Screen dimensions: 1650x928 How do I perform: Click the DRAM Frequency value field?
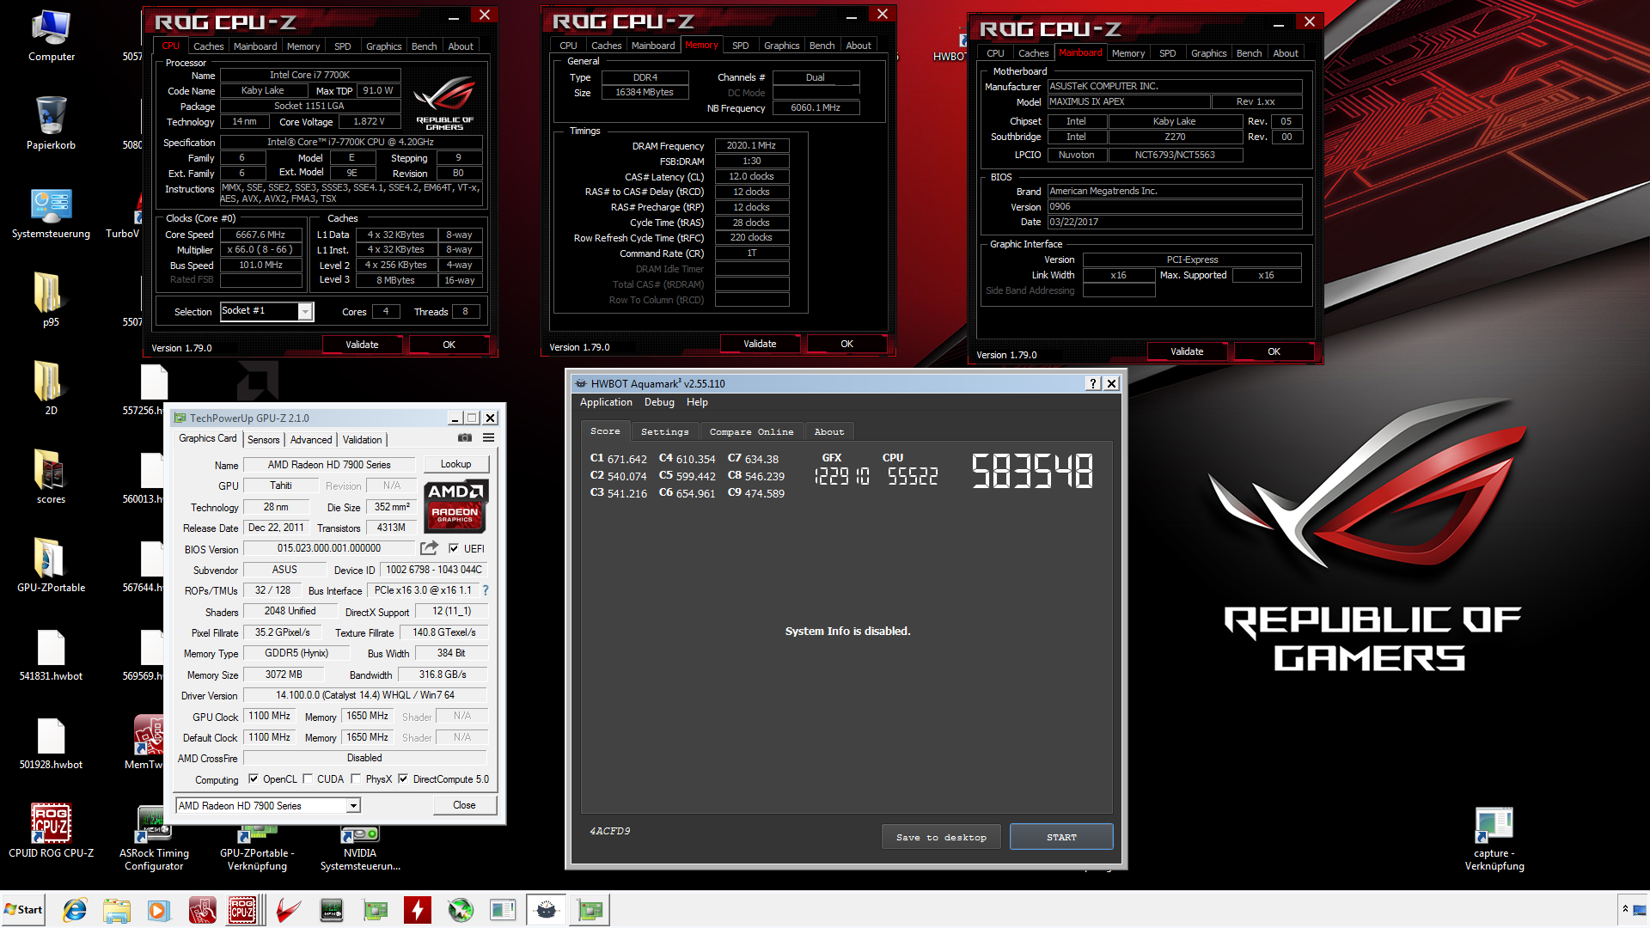pyautogui.click(x=751, y=146)
